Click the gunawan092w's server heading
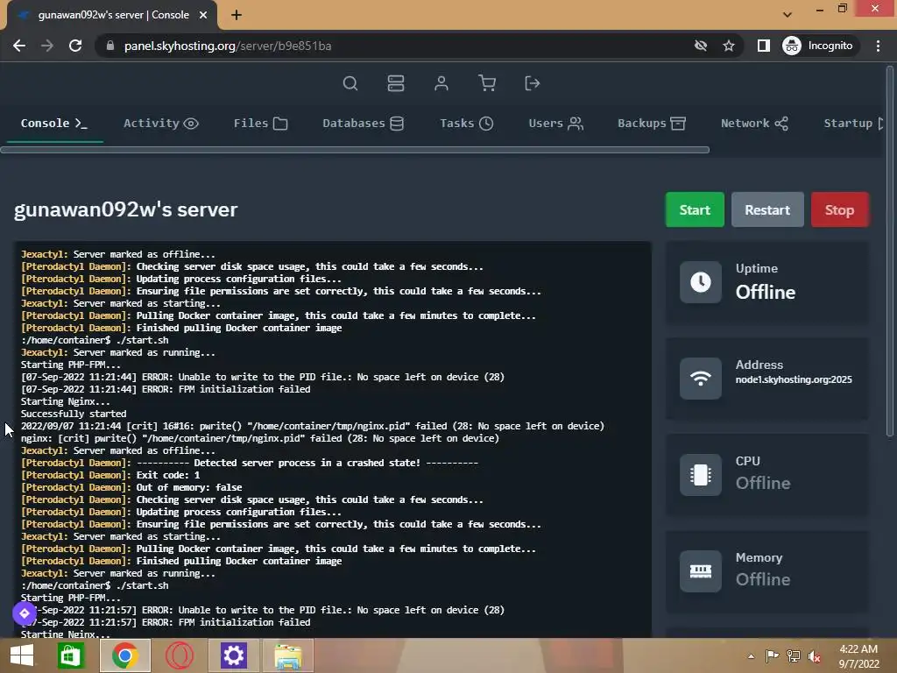The image size is (897, 673). pyautogui.click(x=125, y=209)
